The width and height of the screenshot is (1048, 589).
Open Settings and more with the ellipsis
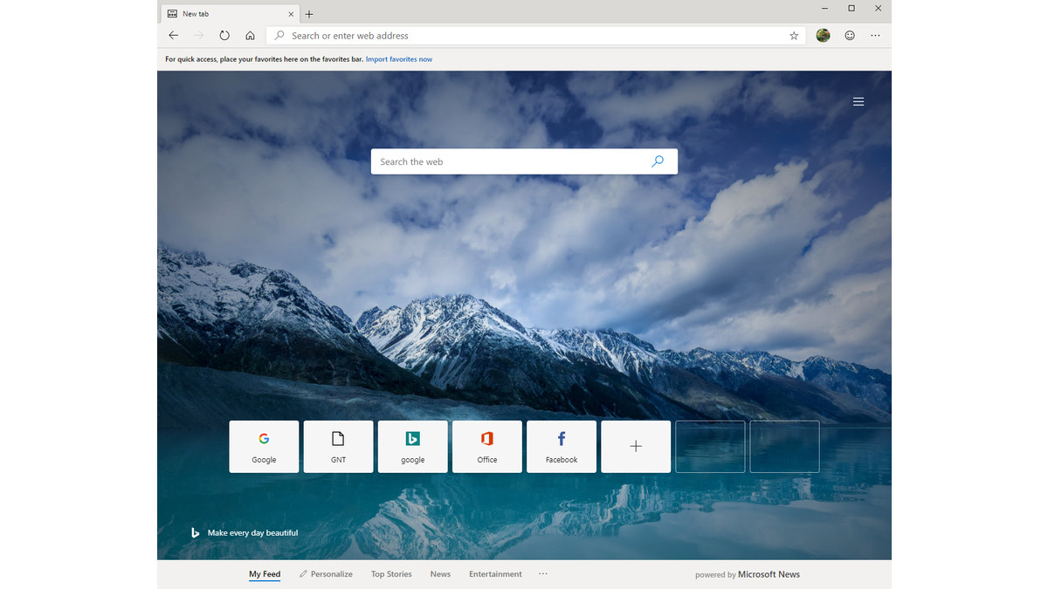point(875,35)
